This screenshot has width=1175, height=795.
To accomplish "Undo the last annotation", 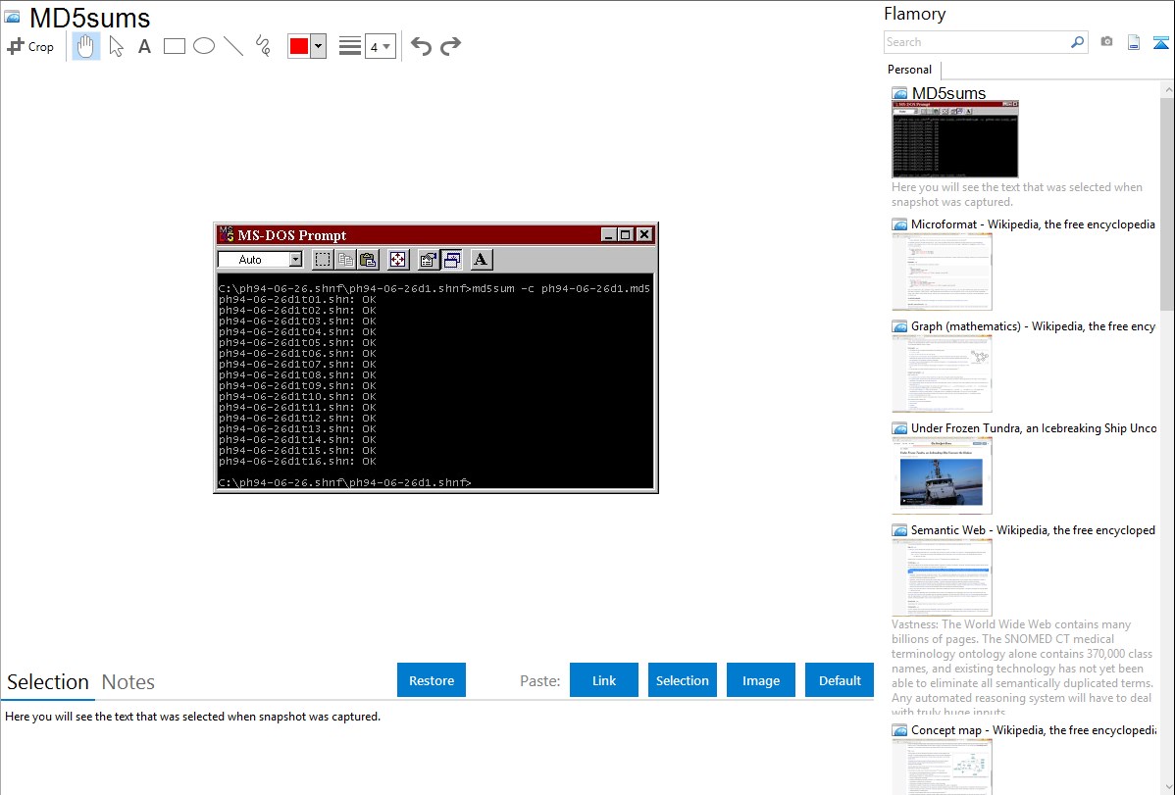I will (421, 46).
